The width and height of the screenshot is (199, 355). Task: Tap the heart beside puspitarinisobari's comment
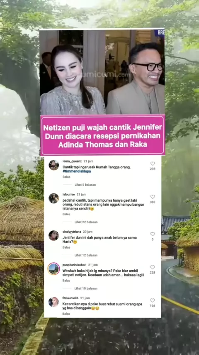tap(153, 267)
